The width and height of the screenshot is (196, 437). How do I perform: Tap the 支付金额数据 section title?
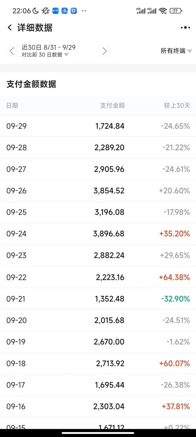(x=31, y=84)
